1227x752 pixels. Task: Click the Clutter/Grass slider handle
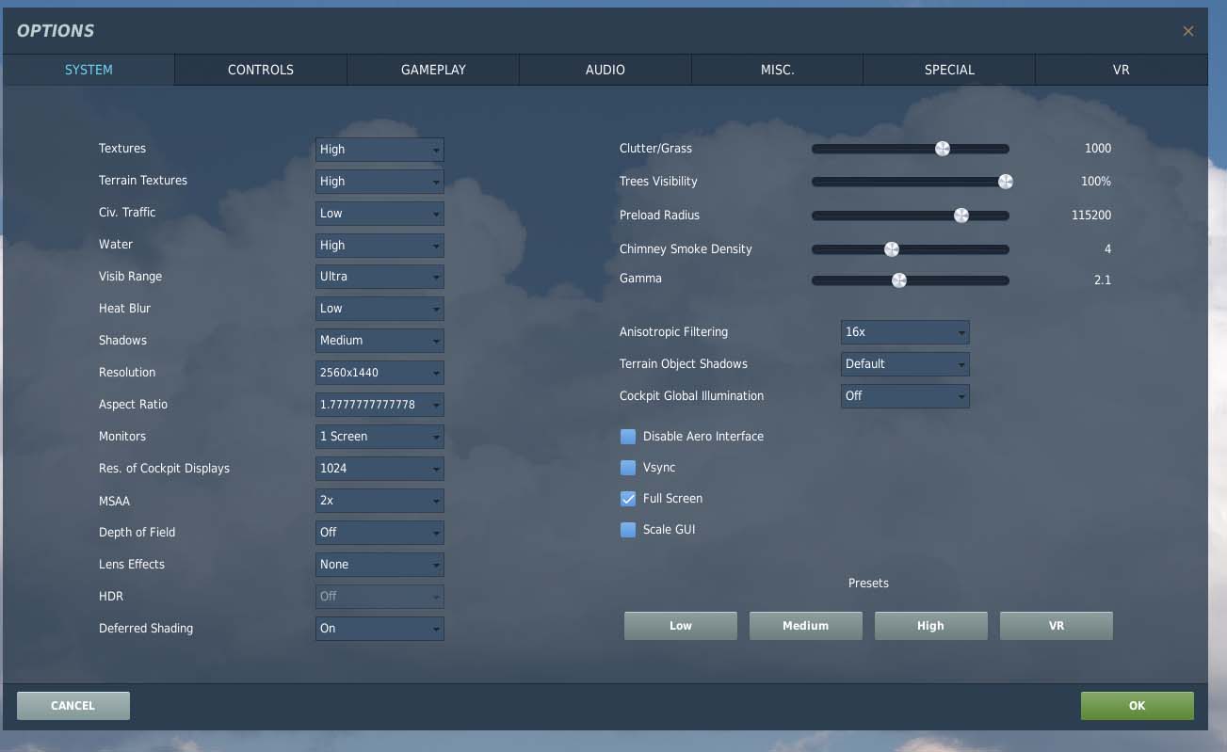942,149
